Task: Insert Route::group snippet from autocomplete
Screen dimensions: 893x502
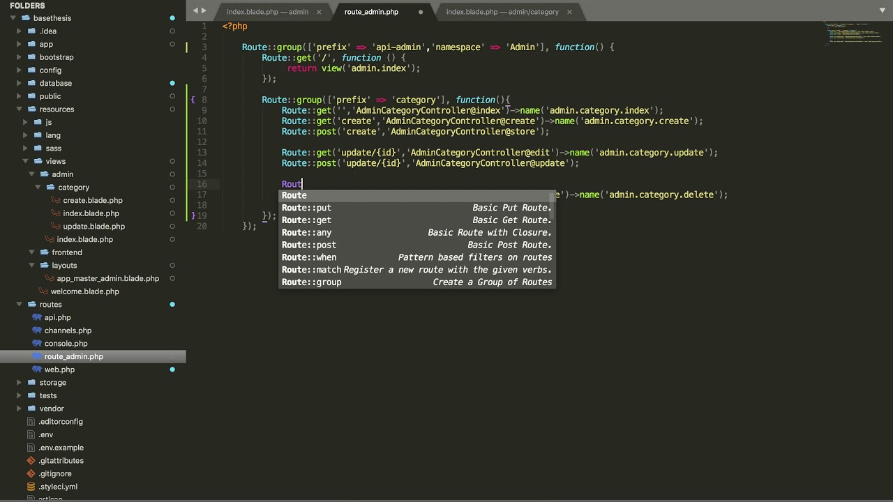Action: tap(417, 282)
